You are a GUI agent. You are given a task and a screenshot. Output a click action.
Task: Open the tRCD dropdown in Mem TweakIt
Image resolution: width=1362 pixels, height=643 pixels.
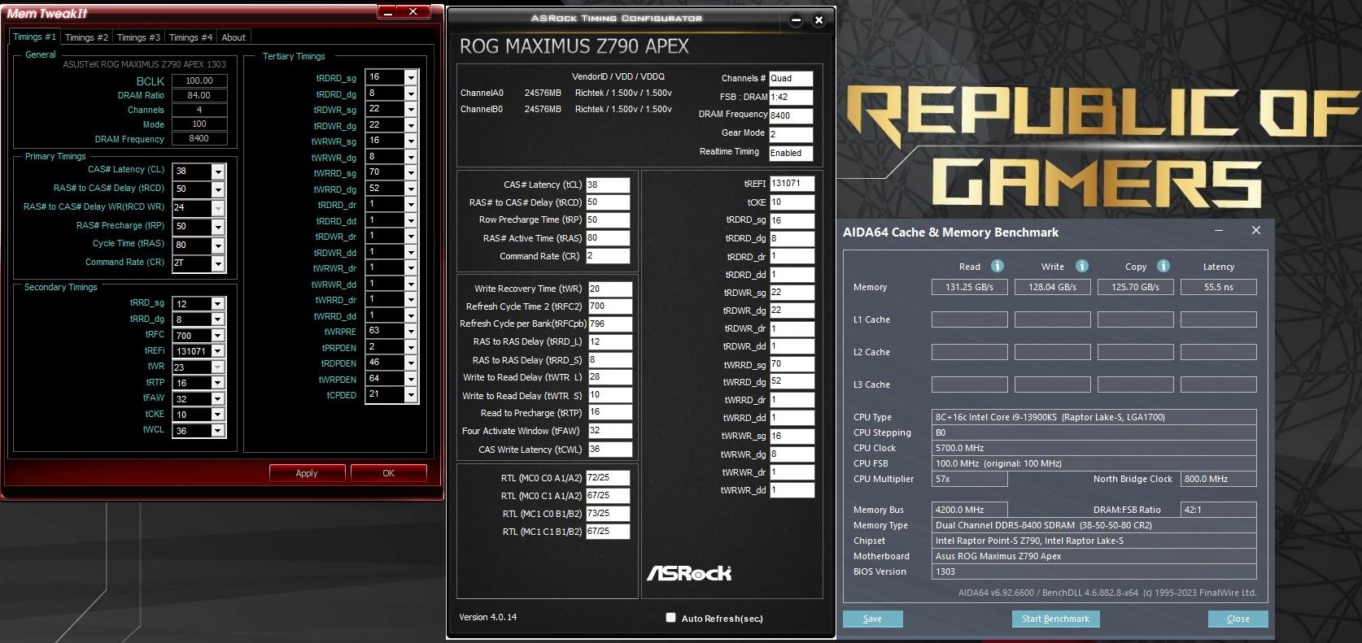point(218,189)
